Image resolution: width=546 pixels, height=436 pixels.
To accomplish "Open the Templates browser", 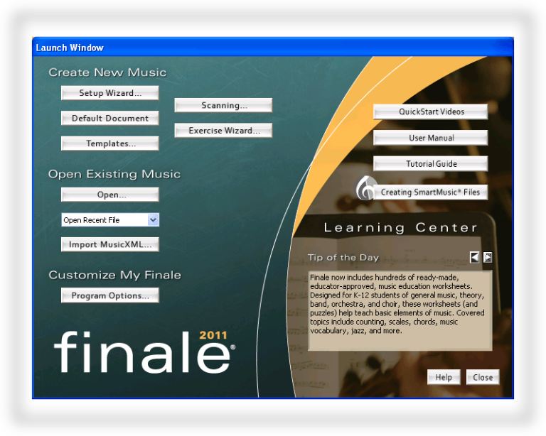I will pyautogui.click(x=110, y=143).
